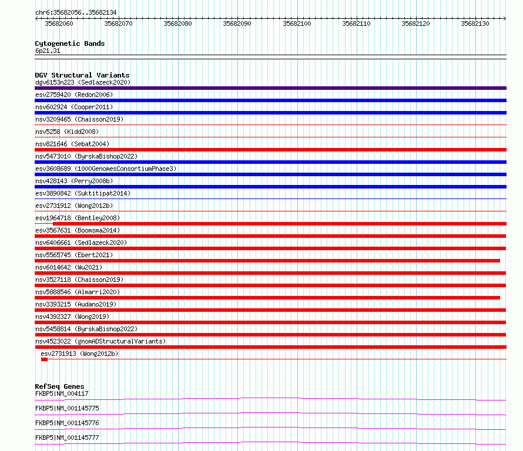
Task: Open the esv2731913 (Wong2012b) variant
Action: [x=79, y=354]
